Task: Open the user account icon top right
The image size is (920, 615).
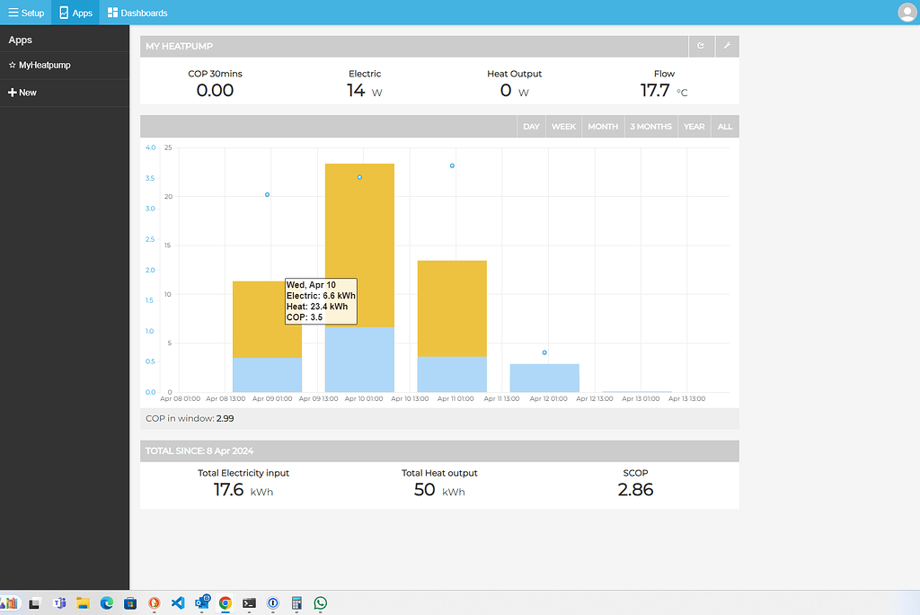Action: (907, 13)
